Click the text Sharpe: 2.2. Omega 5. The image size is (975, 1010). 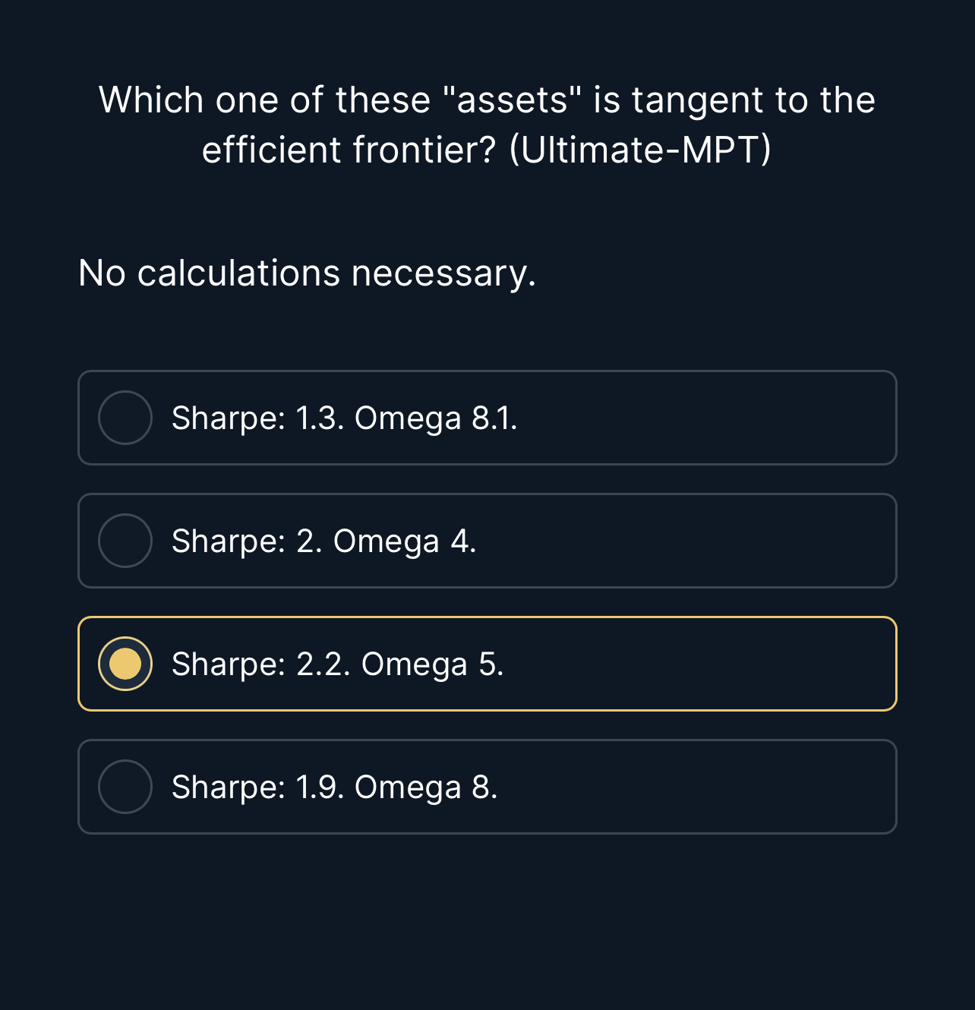click(x=337, y=664)
